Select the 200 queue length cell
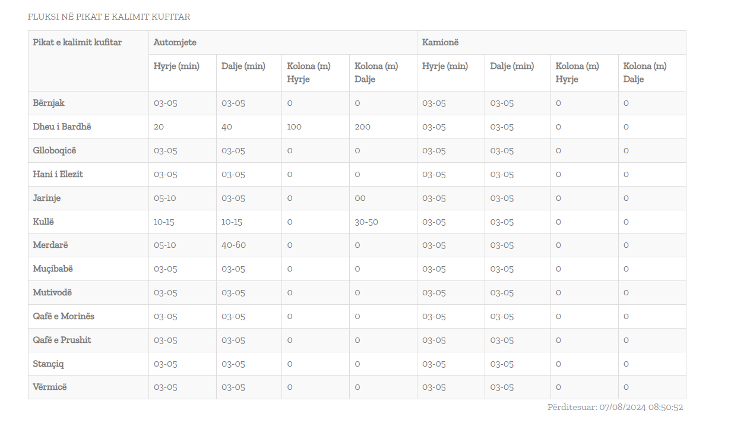 coord(362,127)
